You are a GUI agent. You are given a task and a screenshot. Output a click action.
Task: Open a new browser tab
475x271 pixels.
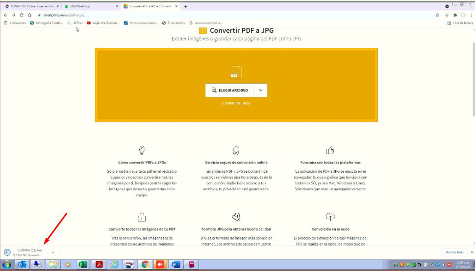click(x=186, y=6)
